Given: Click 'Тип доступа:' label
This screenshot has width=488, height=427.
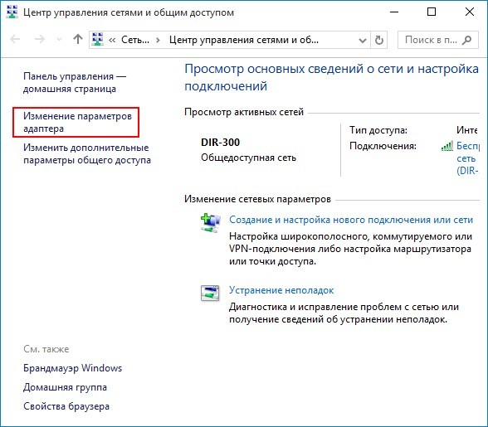Looking at the screenshot, I should [x=378, y=129].
